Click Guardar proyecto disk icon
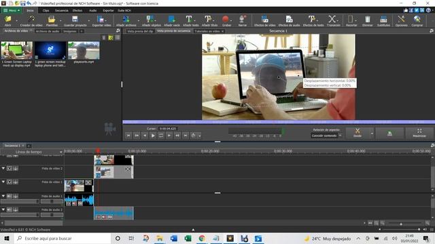This screenshot has width=435, height=244. click(x=75, y=19)
